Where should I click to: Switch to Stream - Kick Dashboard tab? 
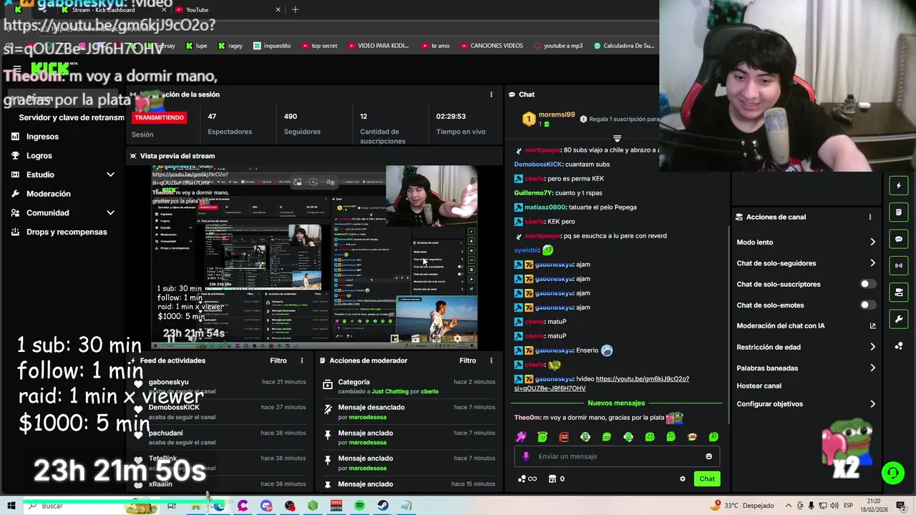(x=113, y=9)
